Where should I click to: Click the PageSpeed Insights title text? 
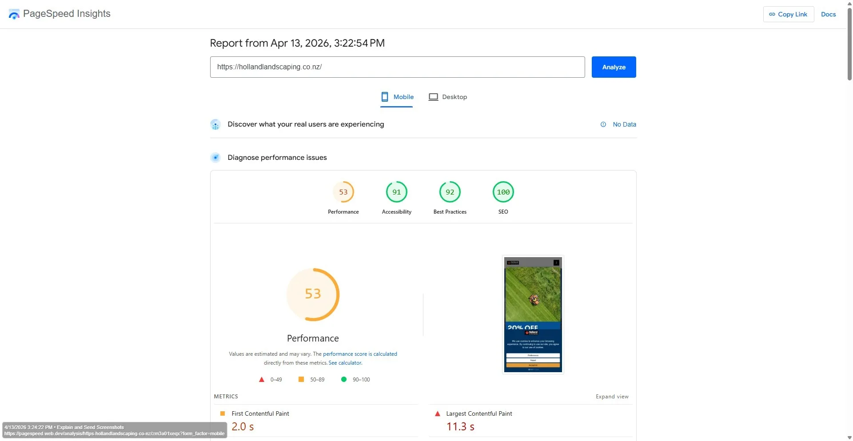(x=67, y=14)
